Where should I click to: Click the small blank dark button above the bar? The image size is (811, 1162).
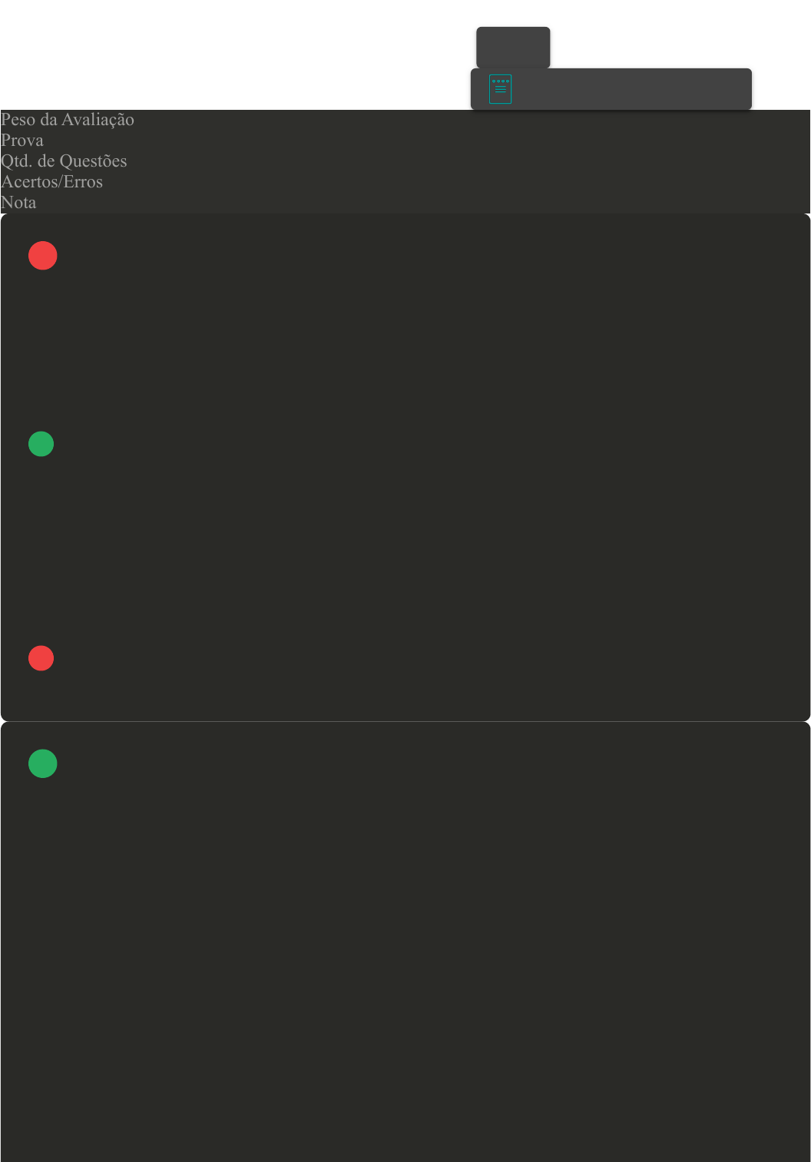513,48
